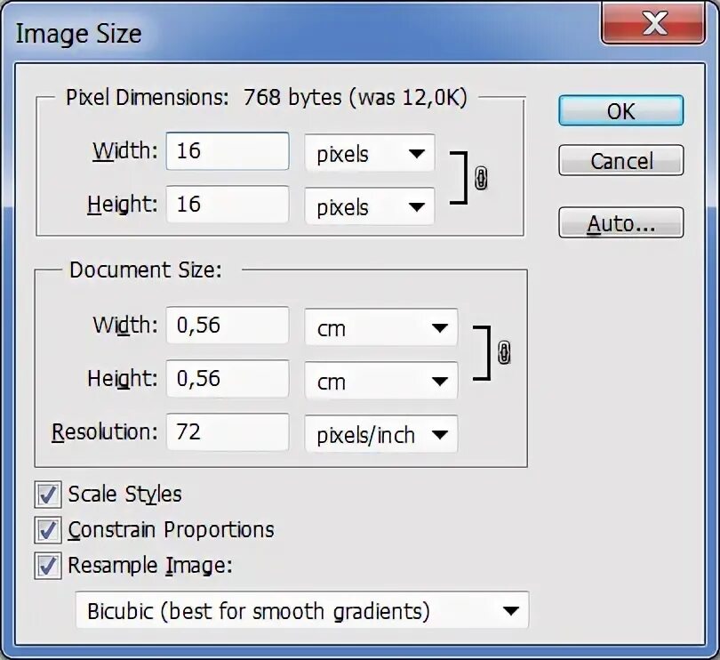Click the pixel Height input field
Screen dimensions: 720x660
(228, 205)
